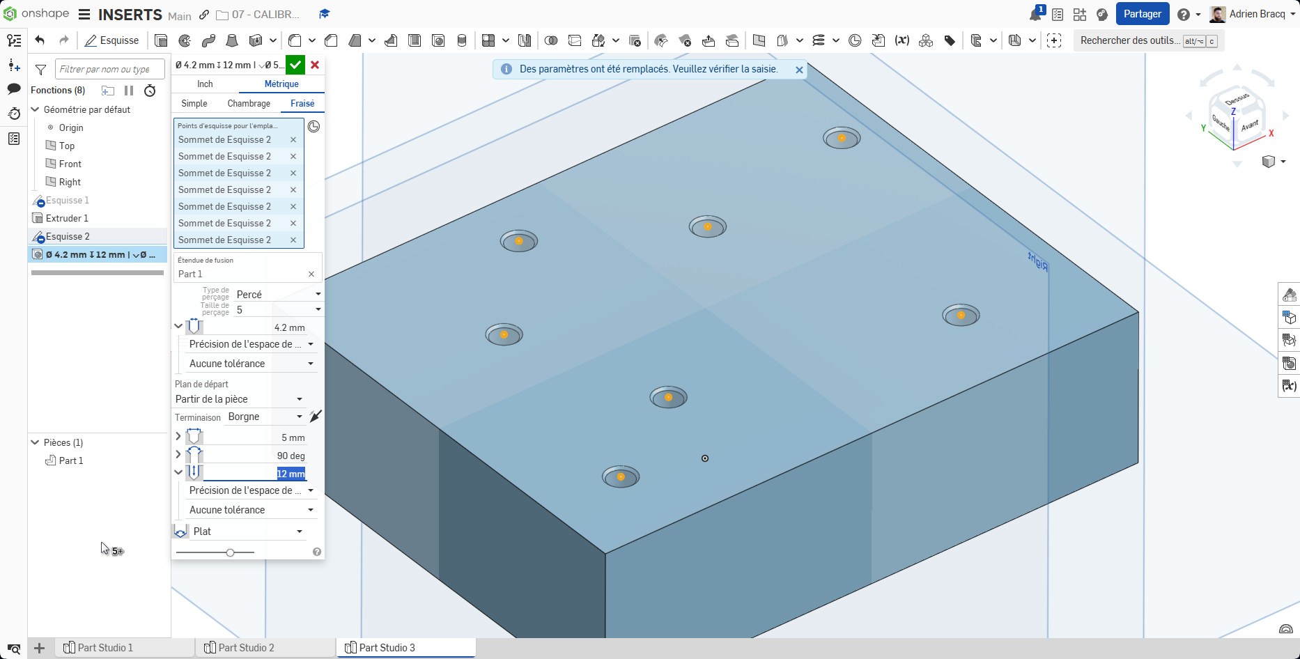Open the Type de perçage dropdown

click(x=278, y=295)
